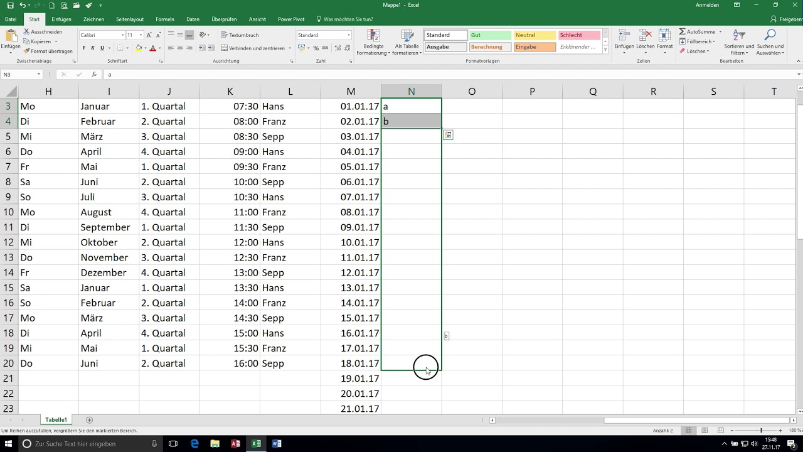Open Bedingte Formatierung menu
The image size is (803, 452).
coord(373,42)
